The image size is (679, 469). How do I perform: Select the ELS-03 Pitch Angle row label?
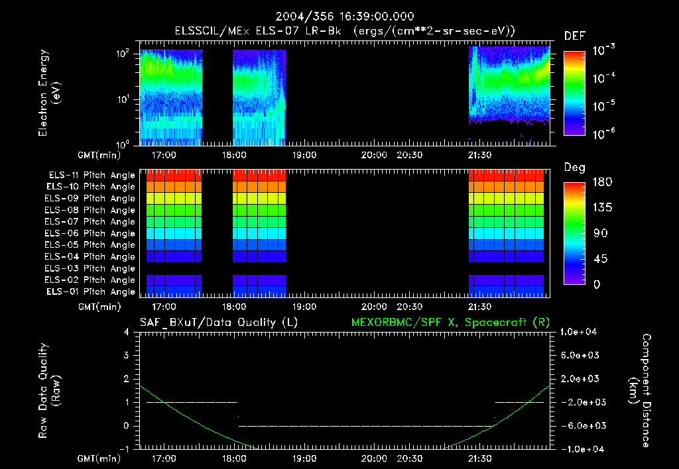90,269
